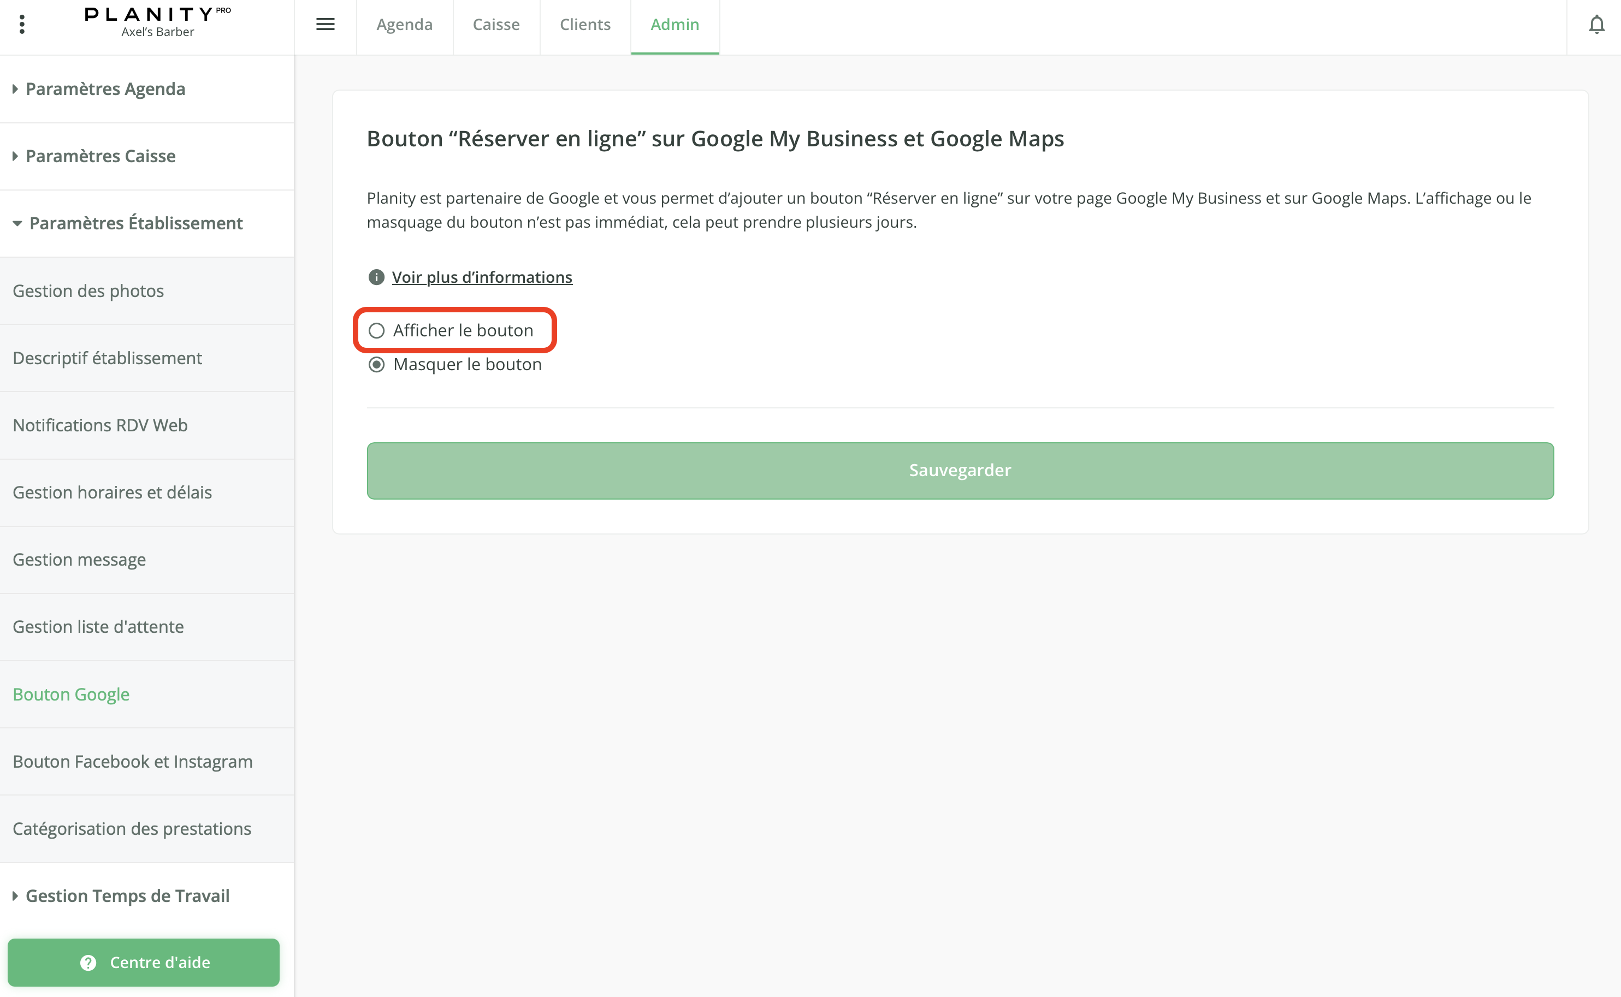Open the Caisse tab
Viewport: 1621px width, 997px height.
[x=496, y=25]
